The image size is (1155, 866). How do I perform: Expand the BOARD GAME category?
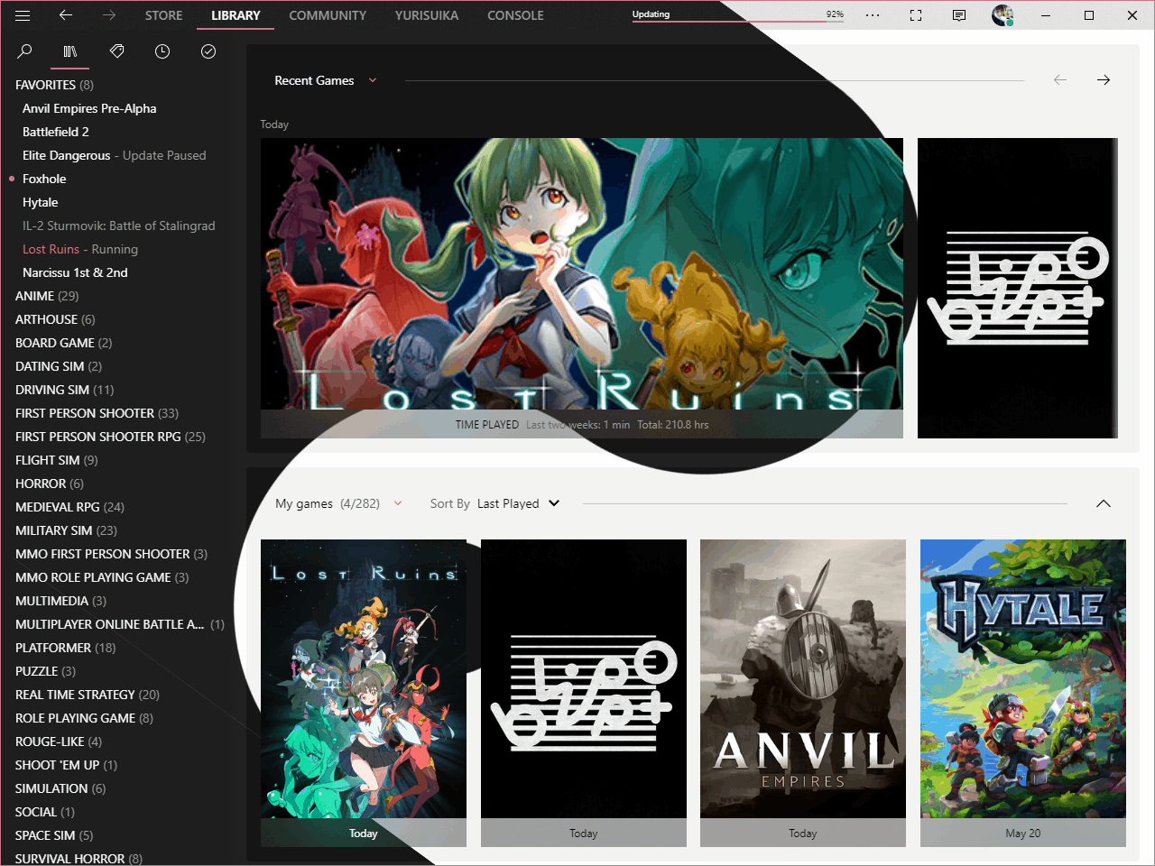63,343
